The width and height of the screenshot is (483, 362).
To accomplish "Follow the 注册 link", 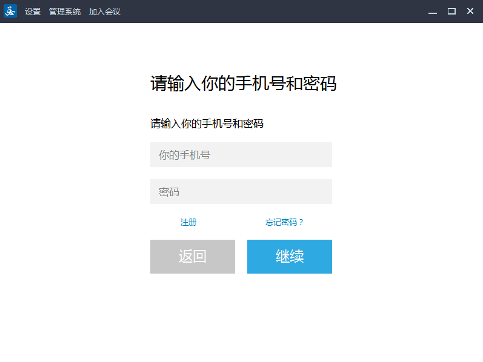I will click(188, 222).
